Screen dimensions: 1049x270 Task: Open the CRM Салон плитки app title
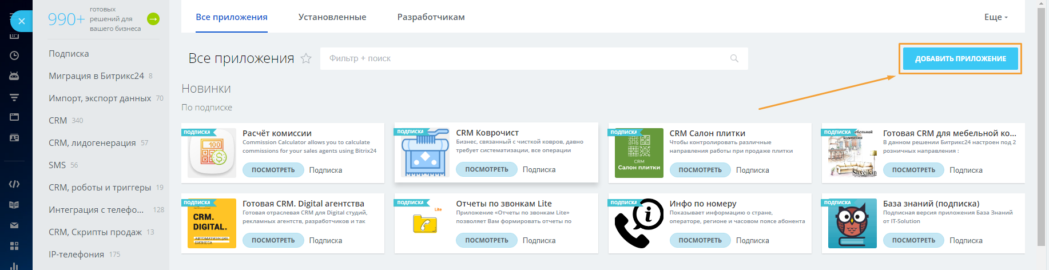[x=708, y=133]
